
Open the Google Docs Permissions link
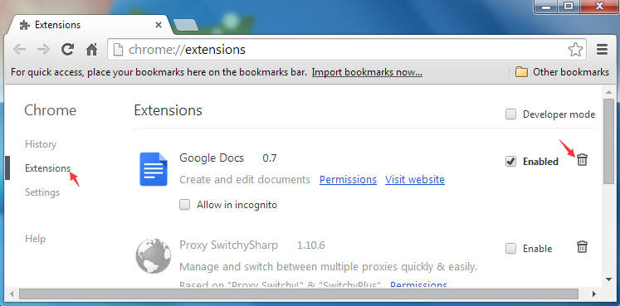coord(348,180)
